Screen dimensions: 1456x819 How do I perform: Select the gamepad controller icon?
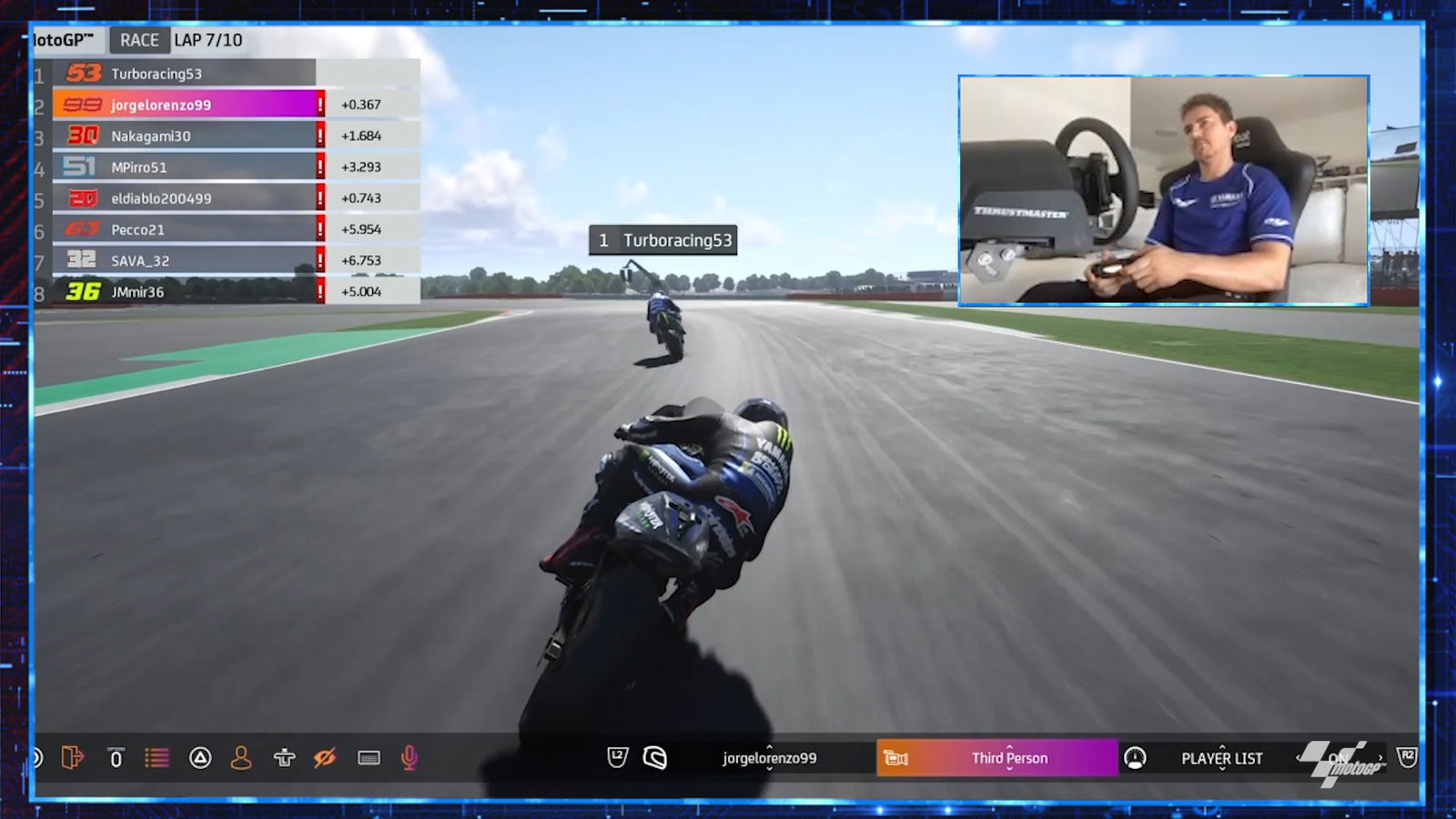284,757
